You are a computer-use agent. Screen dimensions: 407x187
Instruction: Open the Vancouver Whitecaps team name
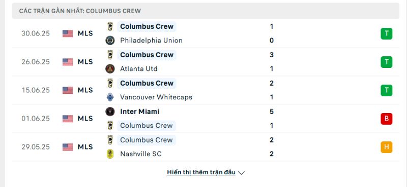coord(156,97)
